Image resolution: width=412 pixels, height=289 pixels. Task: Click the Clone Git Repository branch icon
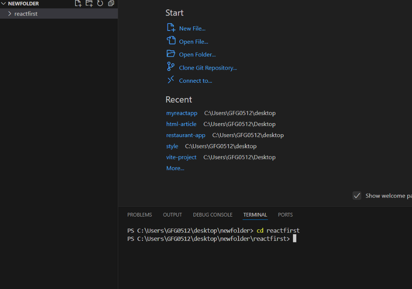pyautogui.click(x=171, y=66)
